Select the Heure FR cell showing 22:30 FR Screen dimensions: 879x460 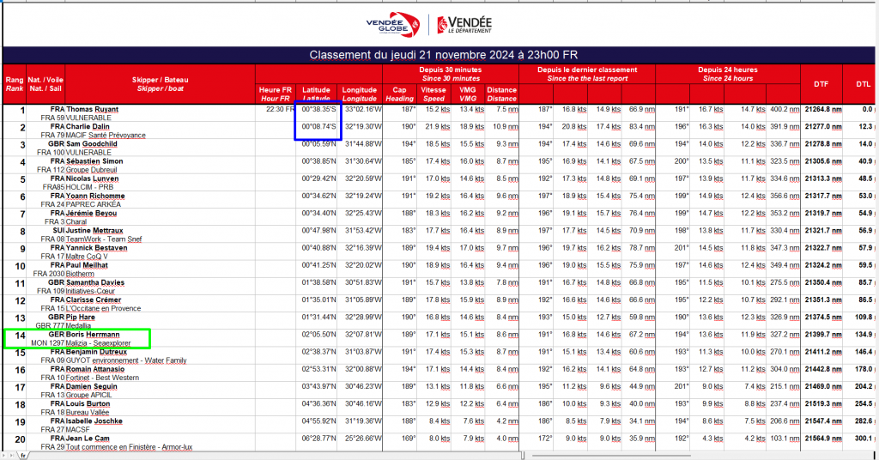tap(276, 110)
